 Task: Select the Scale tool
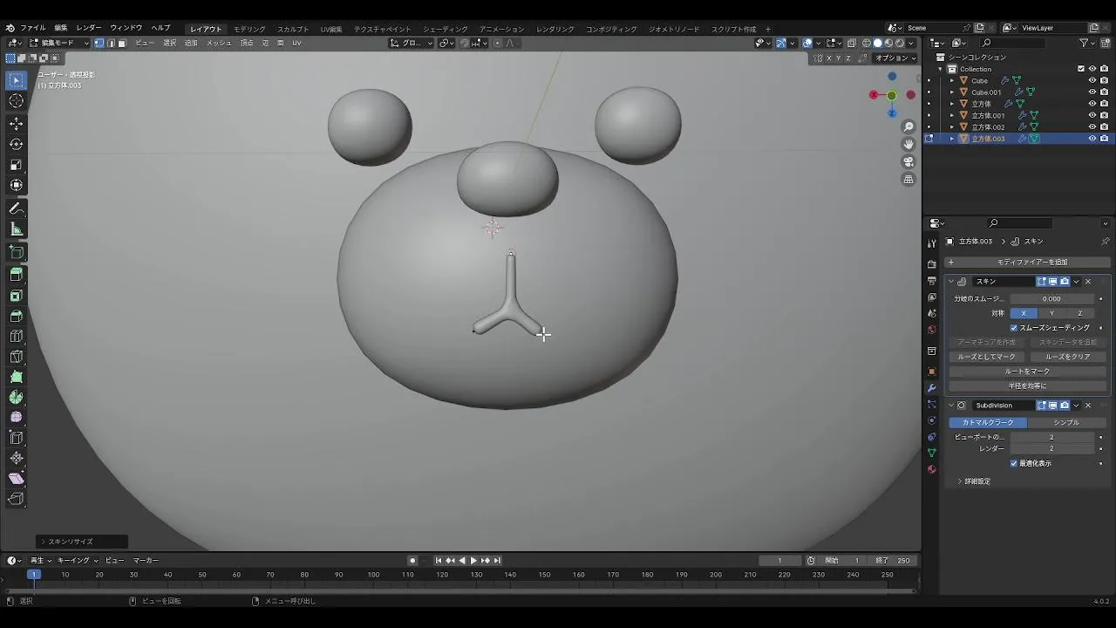click(x=16, y=165)
